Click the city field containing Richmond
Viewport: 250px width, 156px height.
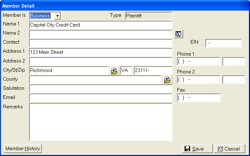click(69, 71)
